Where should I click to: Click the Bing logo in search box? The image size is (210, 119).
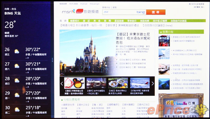tap(141, 12)
